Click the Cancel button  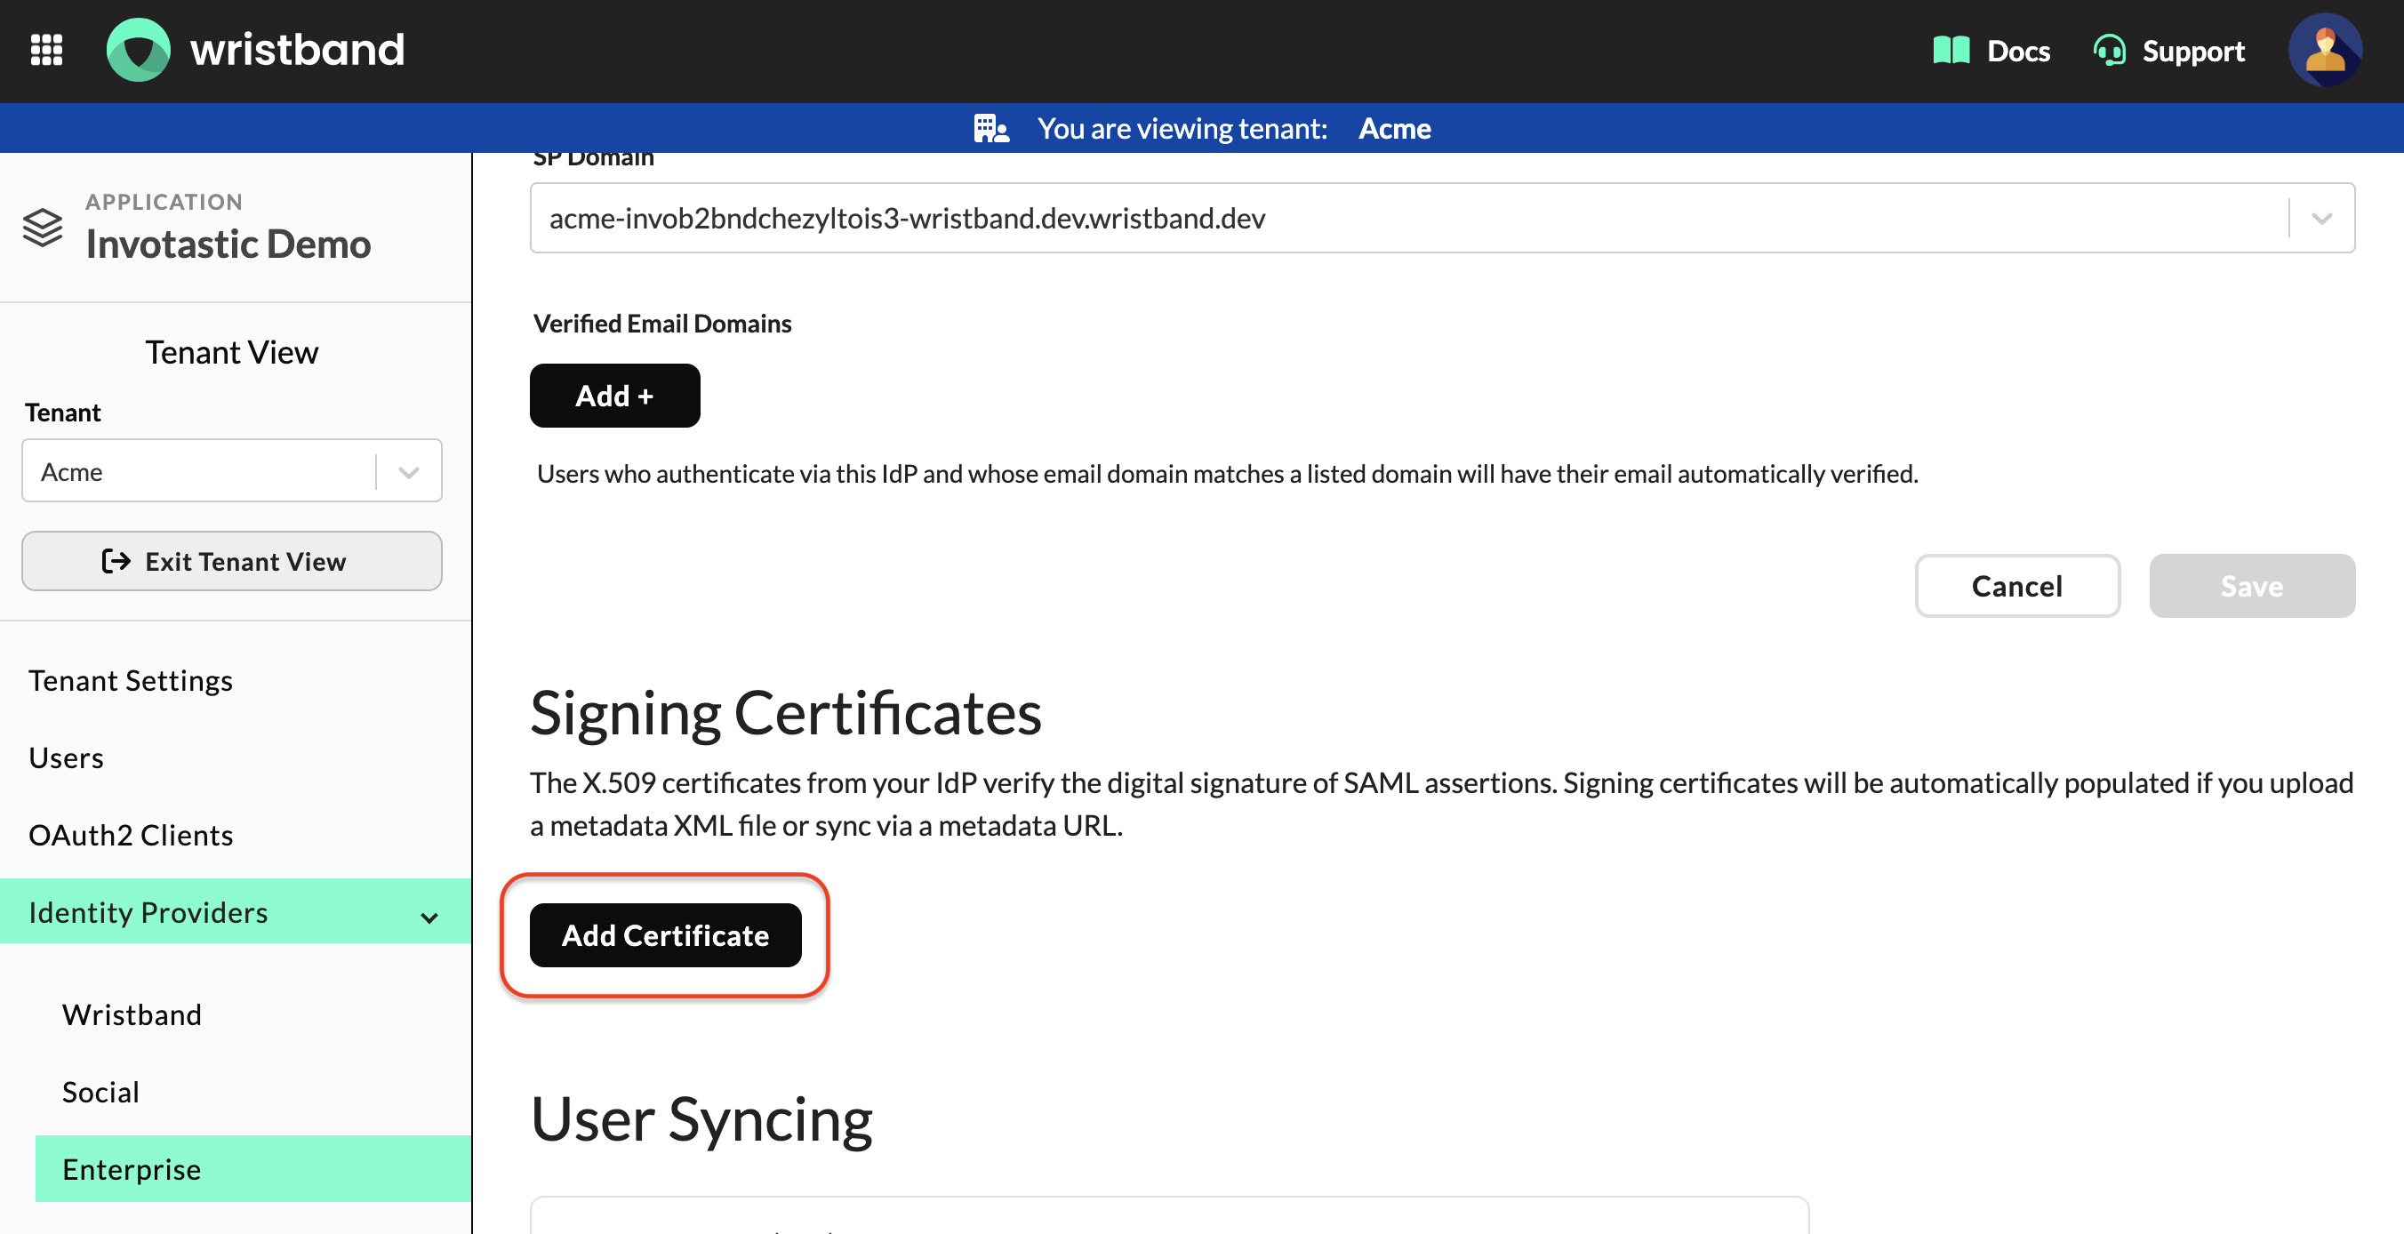click(2016, 586)
